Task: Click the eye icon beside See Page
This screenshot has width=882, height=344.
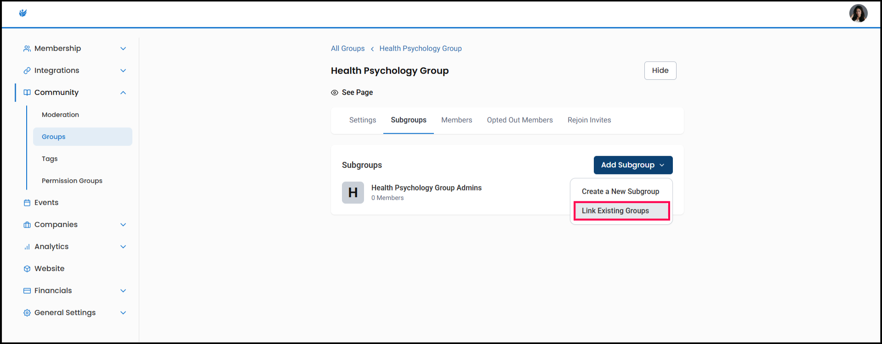Action: [335, 93]
